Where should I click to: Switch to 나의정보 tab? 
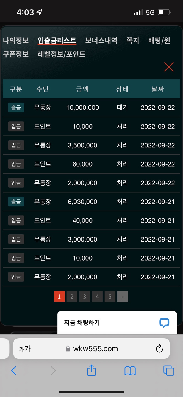16,41
